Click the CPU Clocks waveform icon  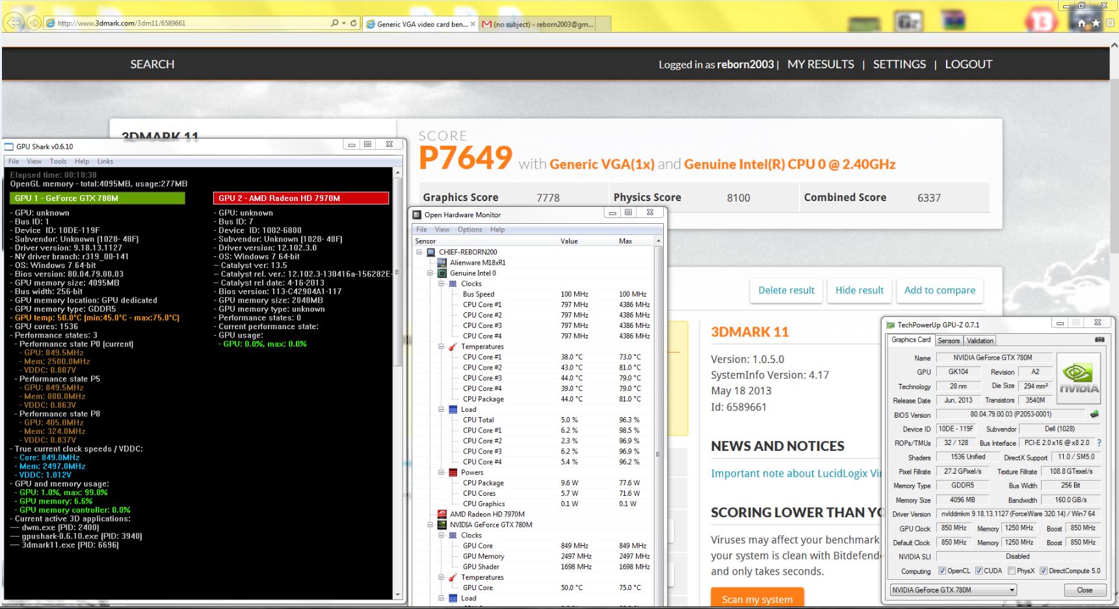click(453, 284)
